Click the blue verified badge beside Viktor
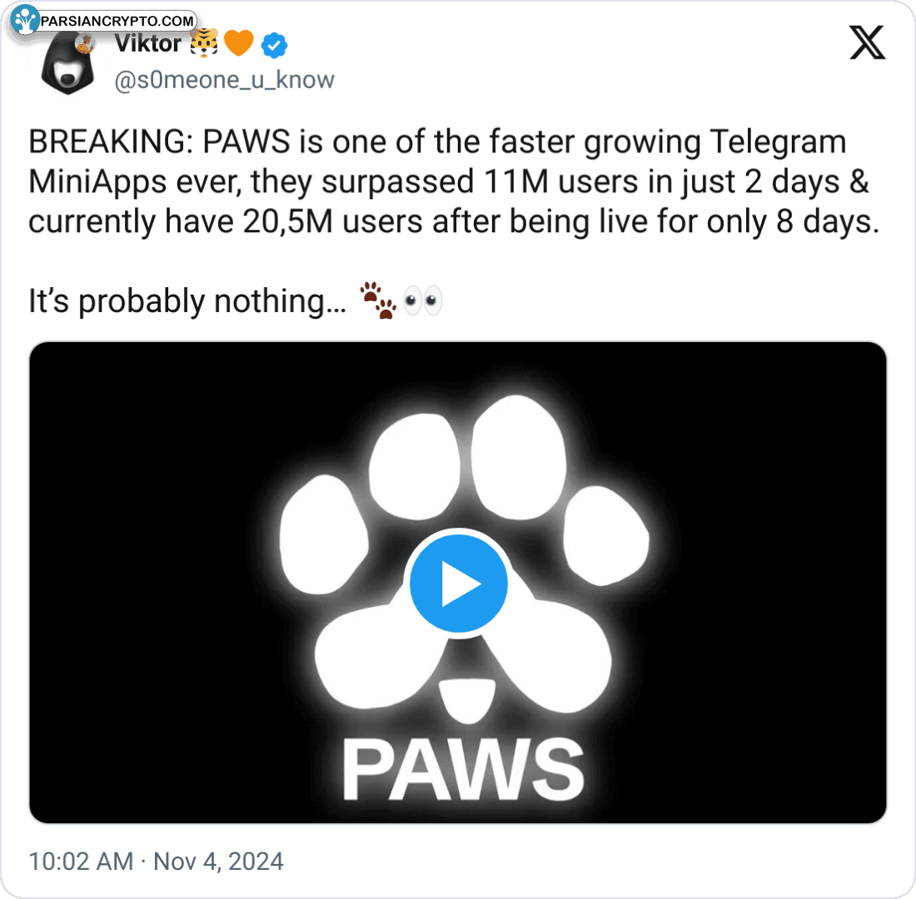Screen dimensions: 916x899 point(274,45)
